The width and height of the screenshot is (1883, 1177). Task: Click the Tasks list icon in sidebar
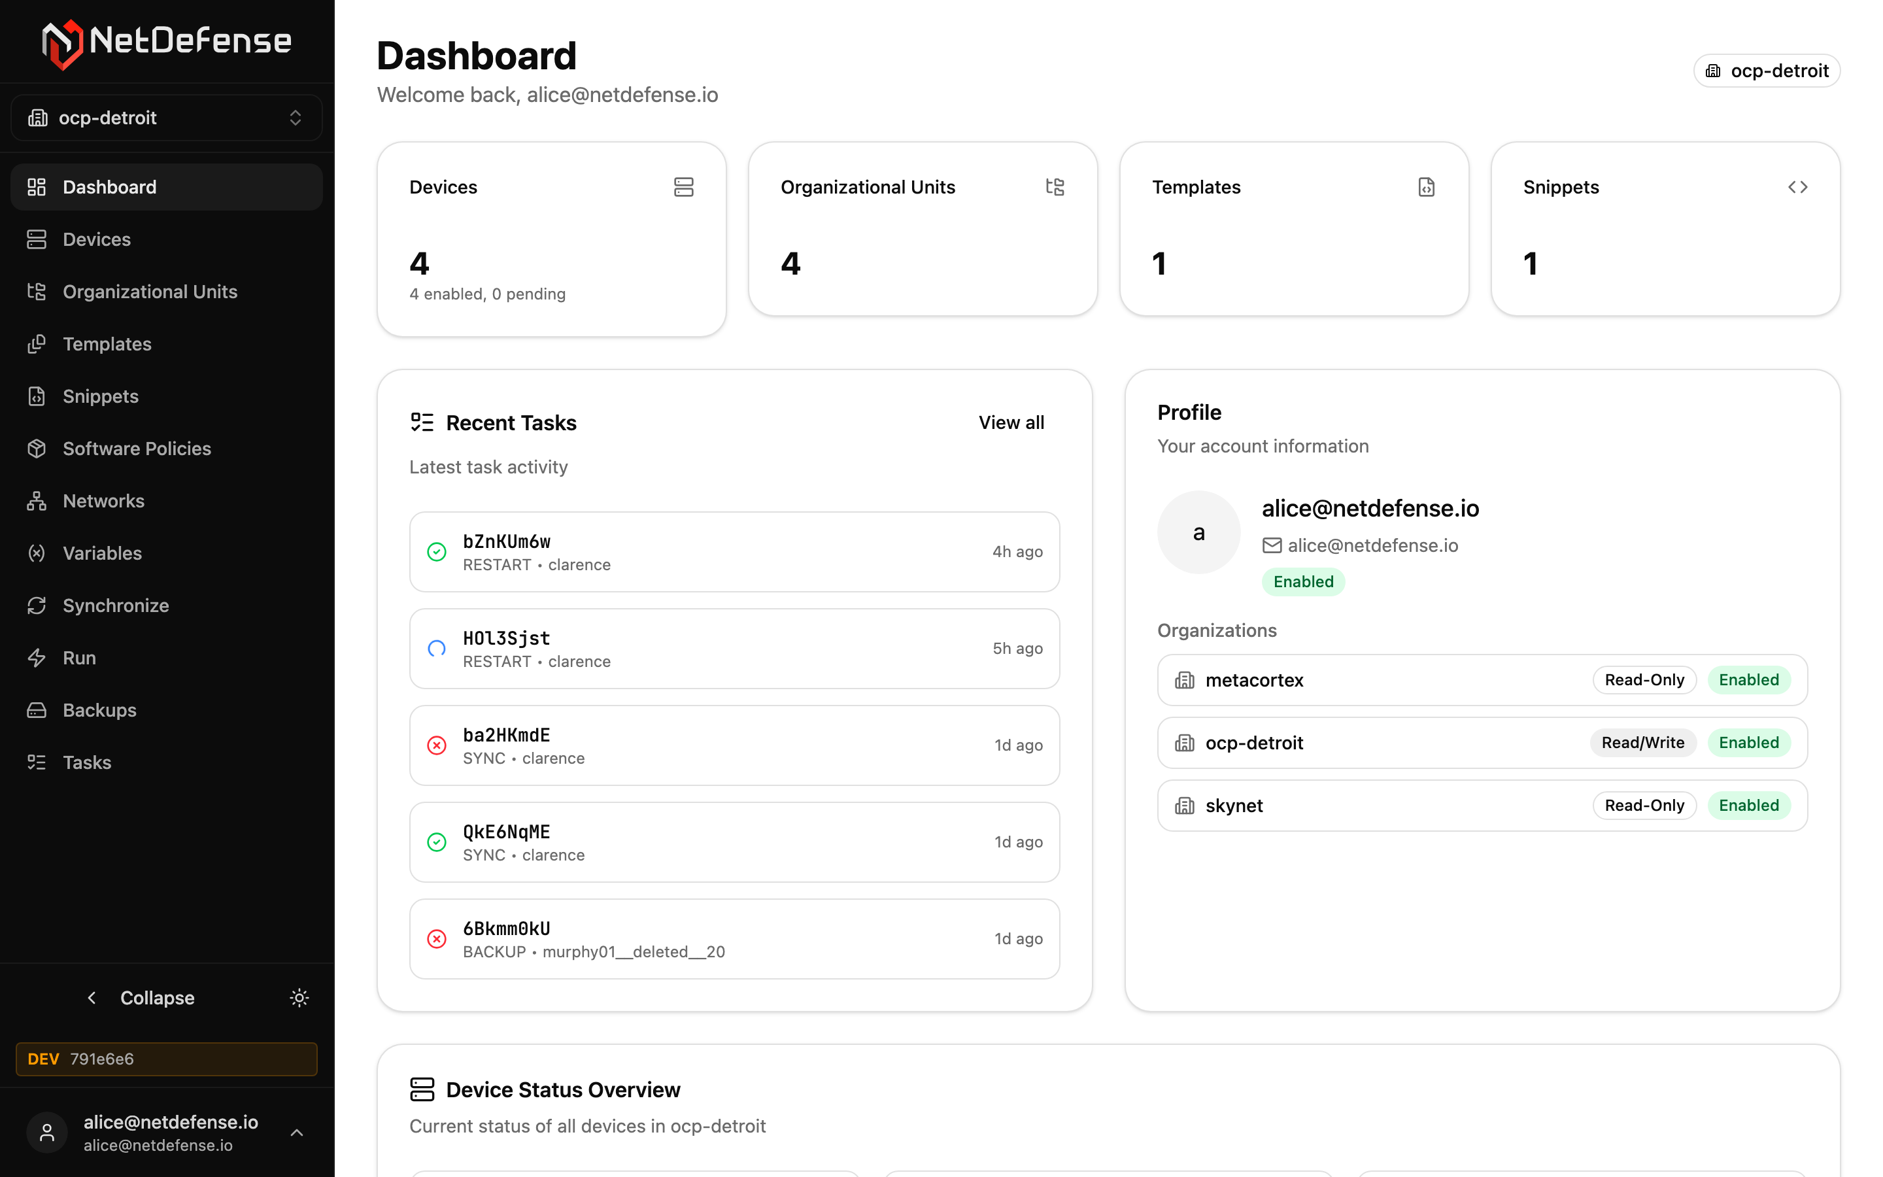coord(37,762)
